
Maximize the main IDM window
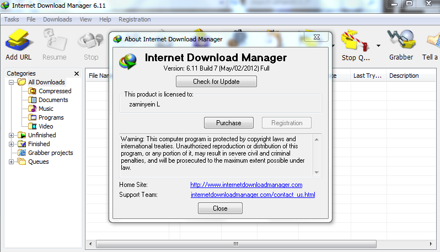point(409,4)
